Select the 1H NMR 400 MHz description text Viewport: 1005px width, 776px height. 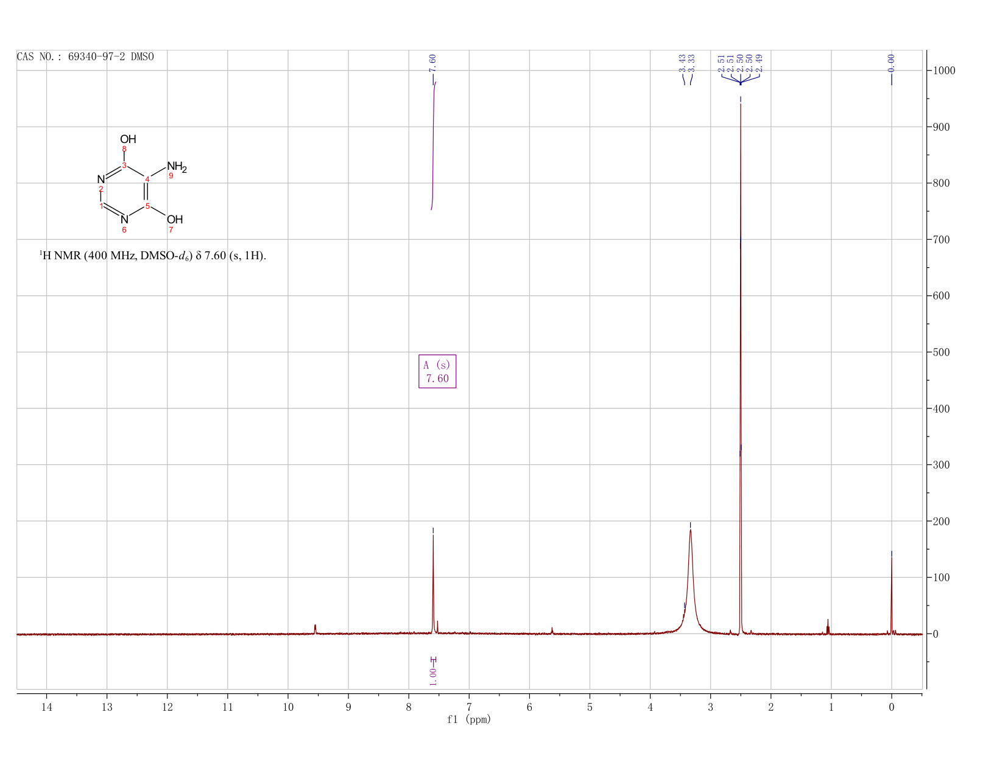(153, 256)
